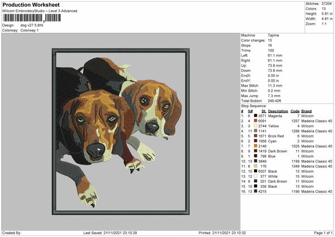
Task: Click the Stops value 16
Action: coord(270,45)
